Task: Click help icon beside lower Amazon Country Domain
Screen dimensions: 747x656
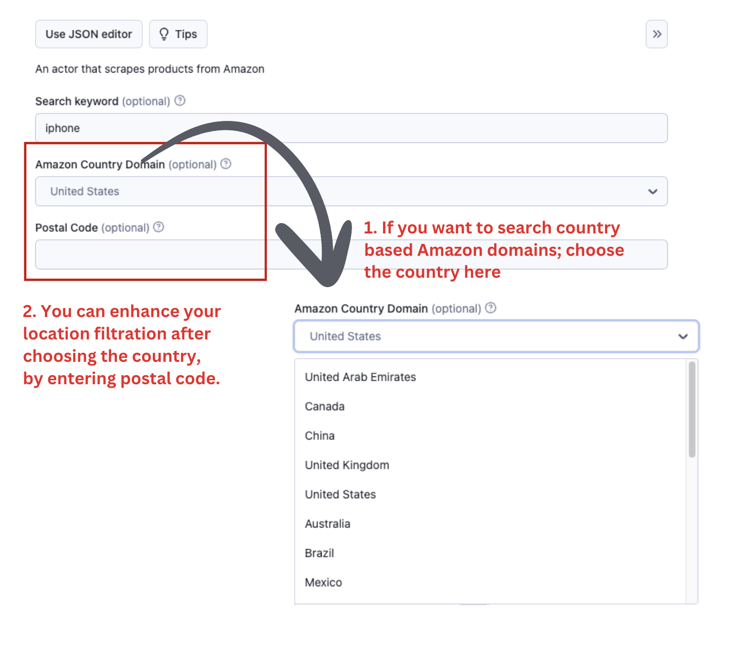Action: point(491,308)
